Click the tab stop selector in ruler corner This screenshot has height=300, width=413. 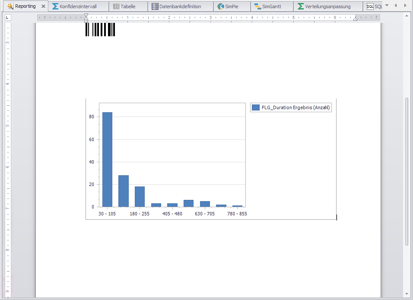pyautogui.click(x=7, y=18)
